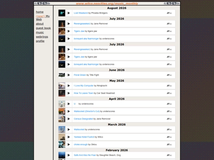Screen dimensions: 214x160
Task: Visit the guest book
Action: (43, 28)
